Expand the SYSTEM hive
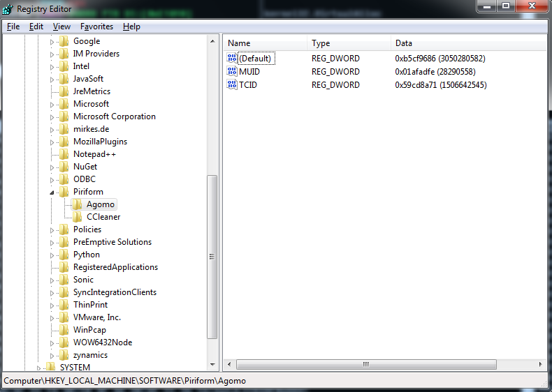Image resolution: width=552 pixels, height=392 pixels. [x=38, y=368]
